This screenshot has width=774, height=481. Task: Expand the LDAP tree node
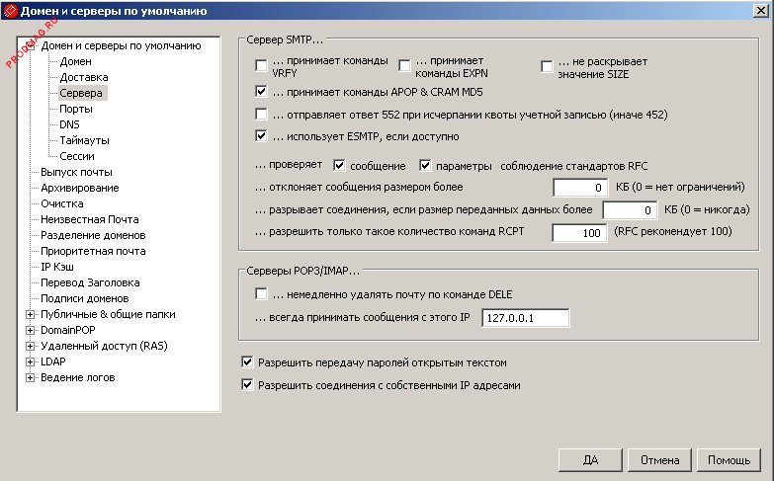tap(30, 361)
